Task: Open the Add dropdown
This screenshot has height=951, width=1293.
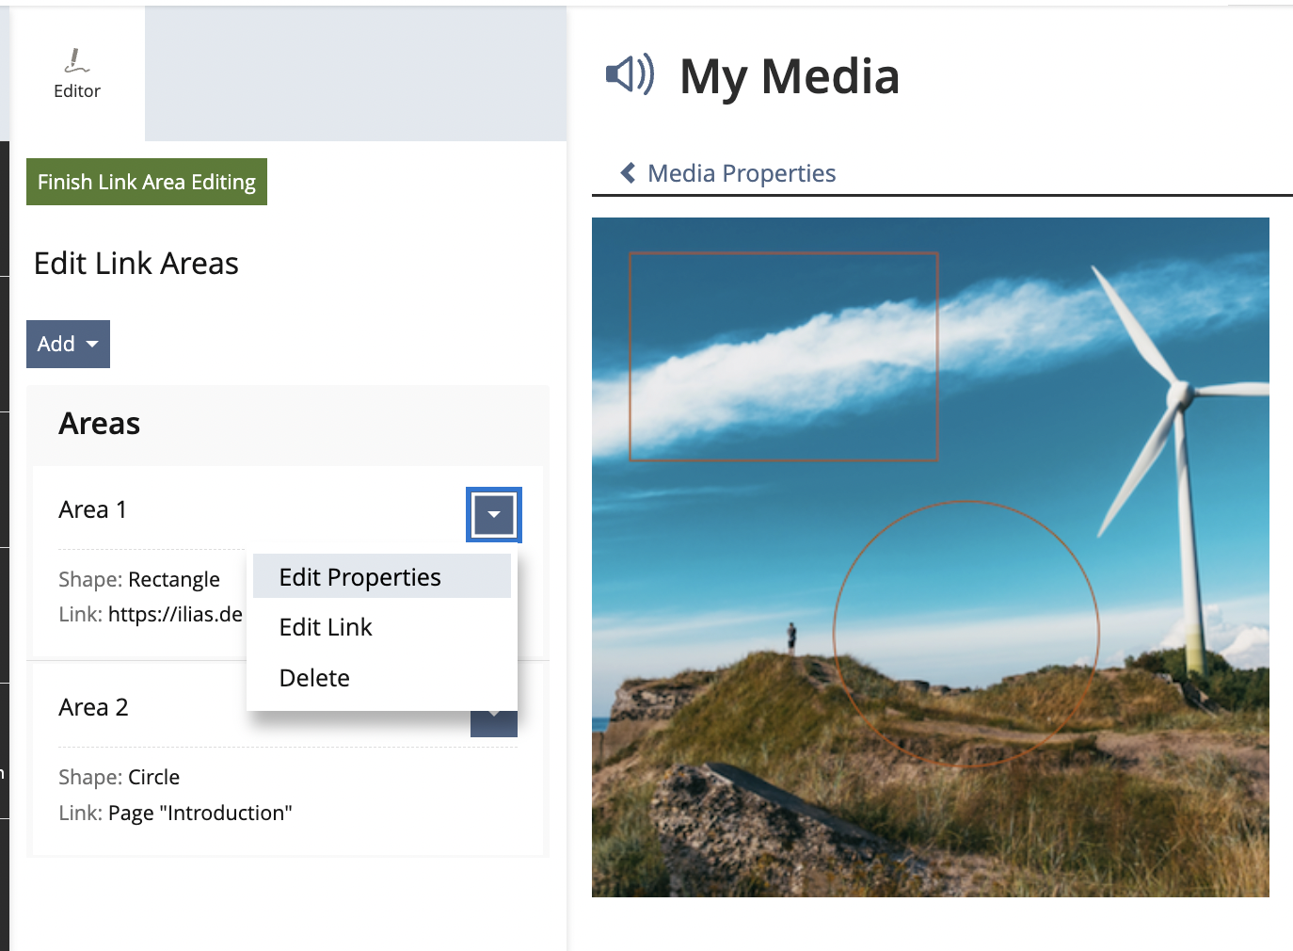Action: [68, 344]
